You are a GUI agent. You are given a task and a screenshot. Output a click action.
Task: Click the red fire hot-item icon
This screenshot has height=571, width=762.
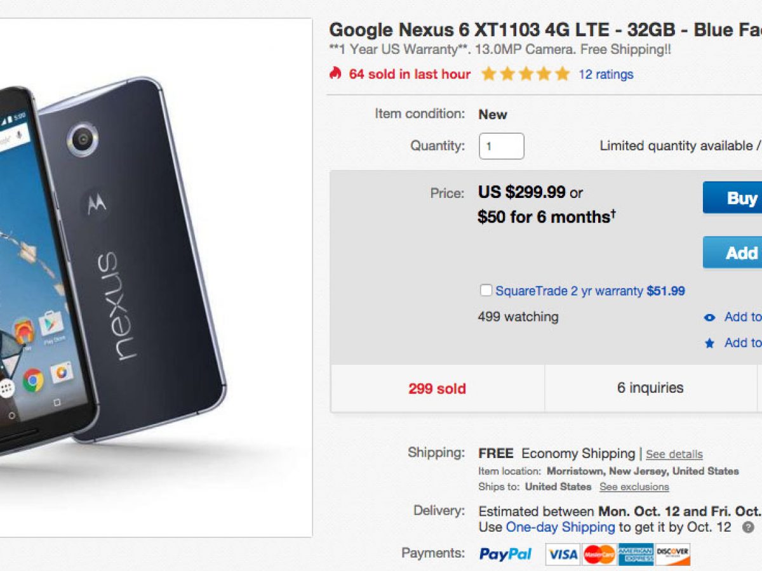[335, 74]
